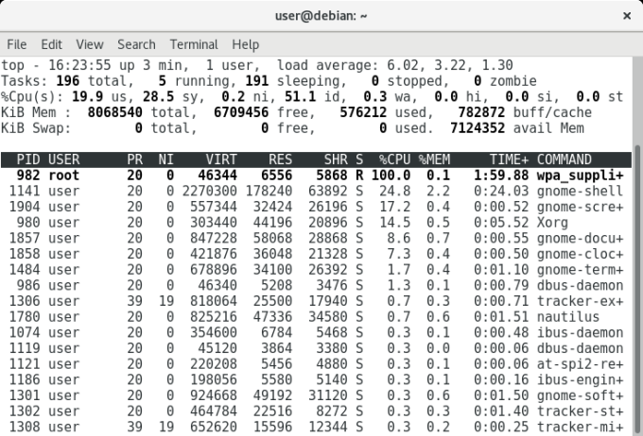Click PID 1780 in the process list
Screen dimensions: 643x436
coord(25,316)
